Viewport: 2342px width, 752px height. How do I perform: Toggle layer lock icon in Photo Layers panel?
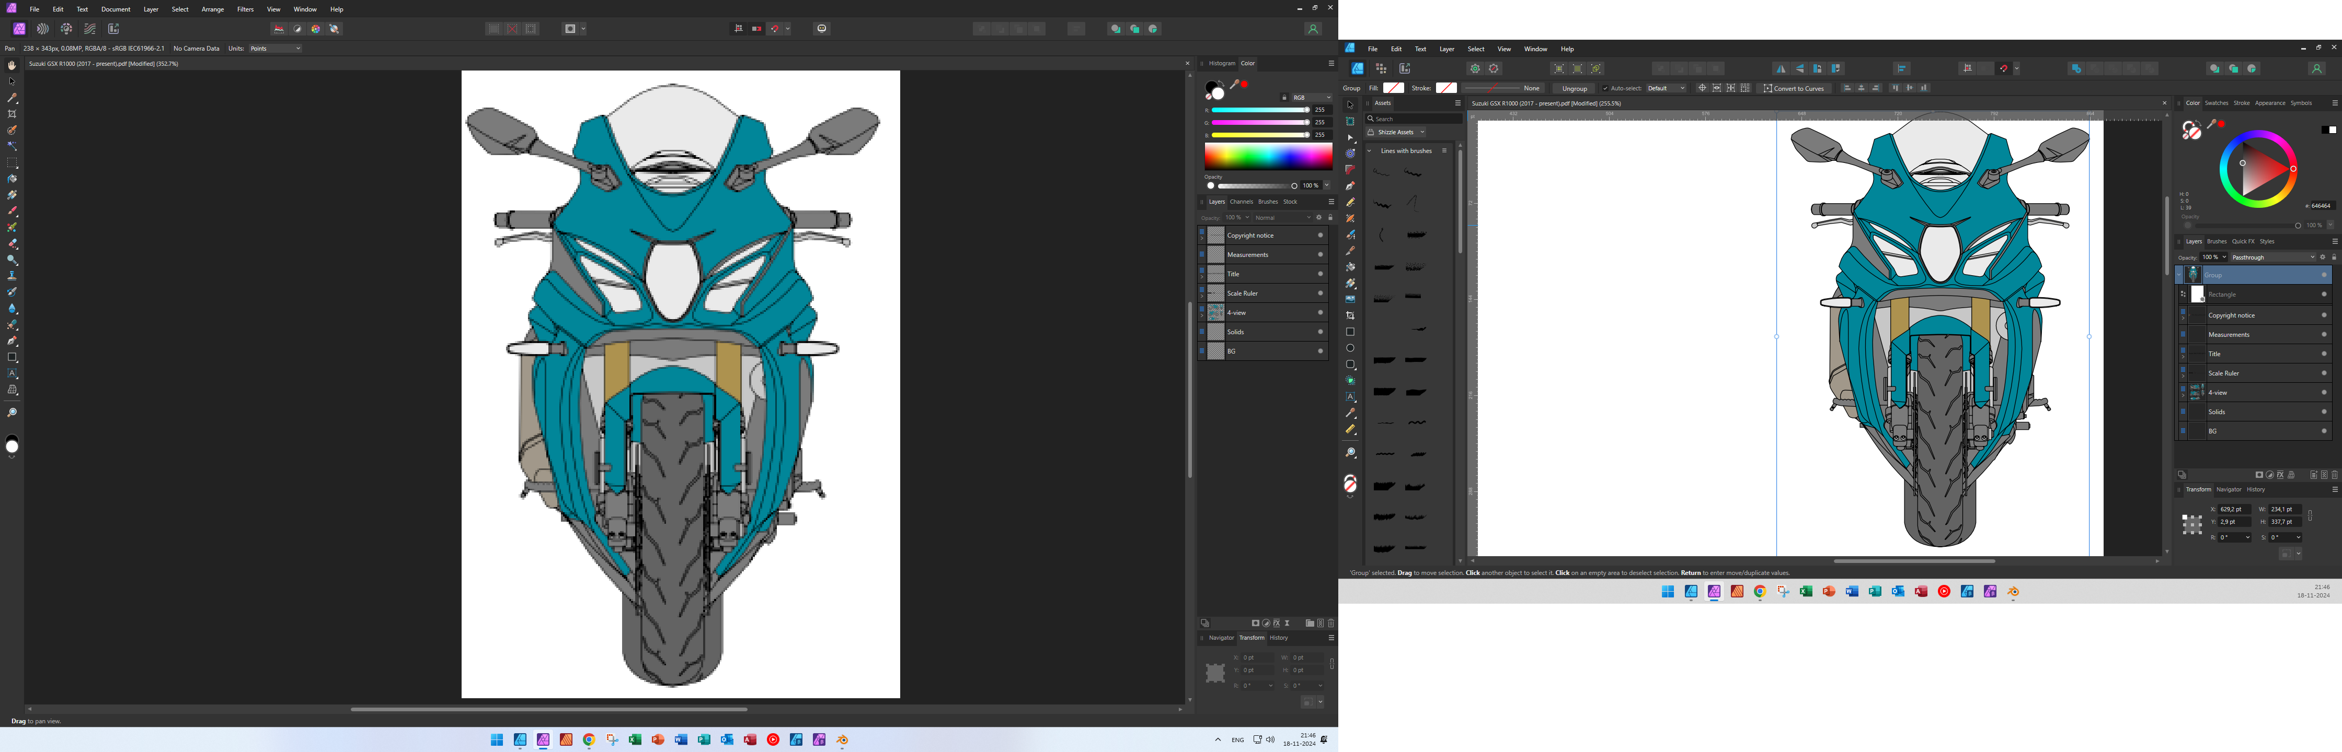(1330, 218)
